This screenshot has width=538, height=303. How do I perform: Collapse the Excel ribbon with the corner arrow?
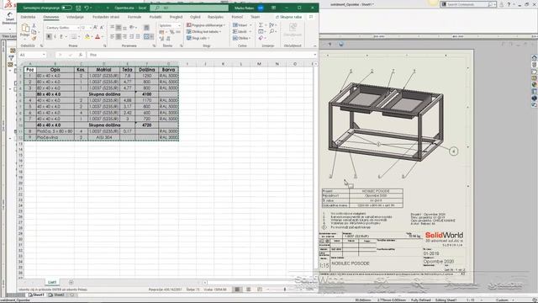point(314,45)
